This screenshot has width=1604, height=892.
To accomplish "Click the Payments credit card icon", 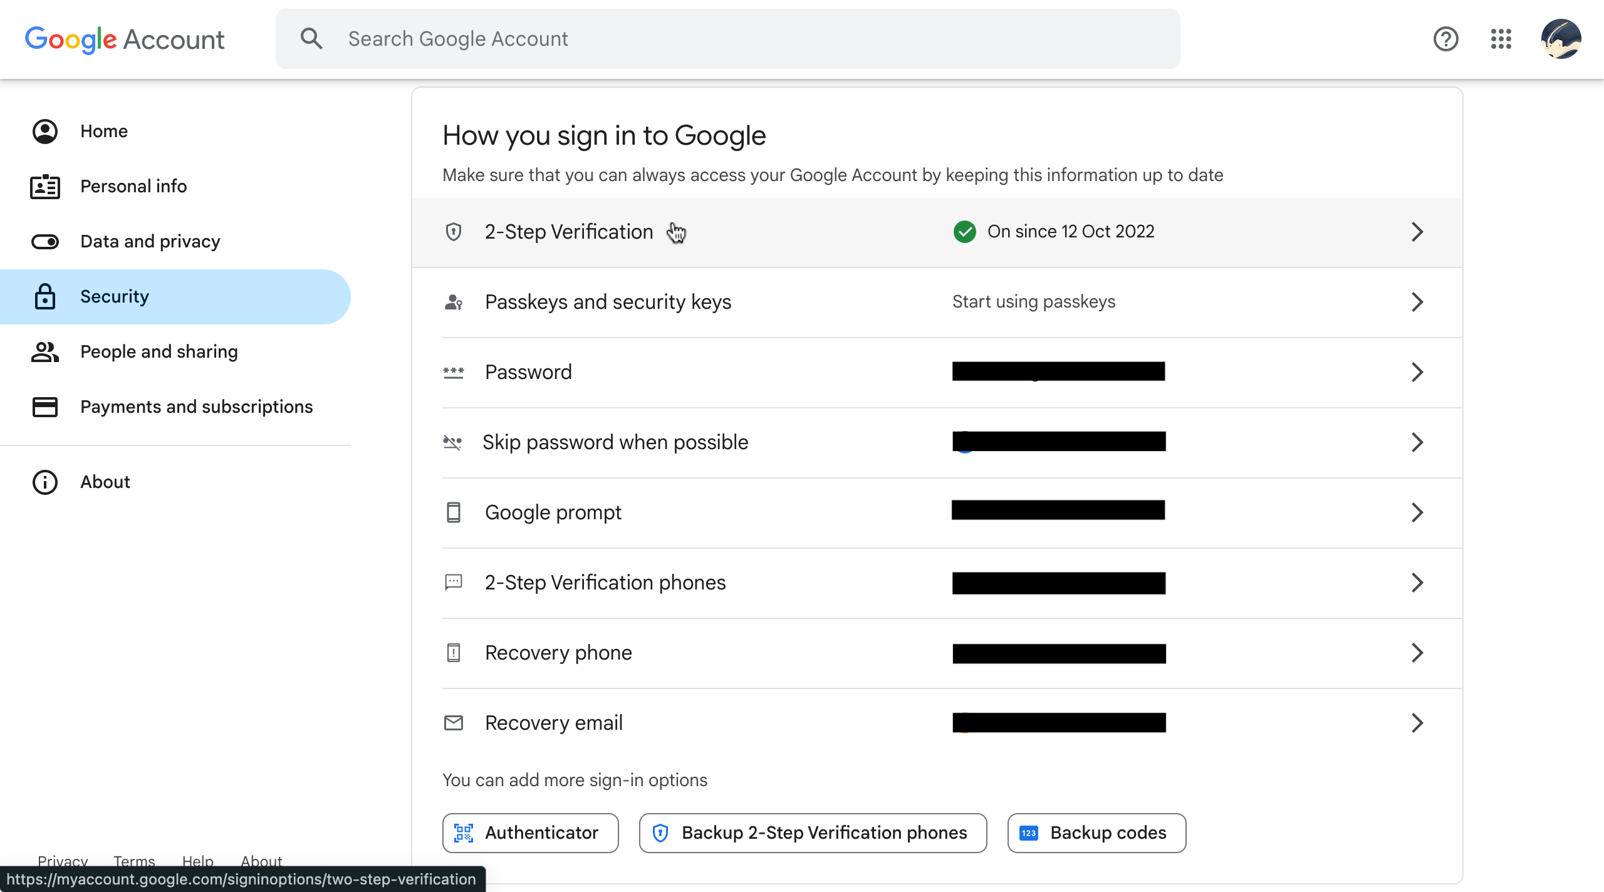I will click(x=45, y=407).
